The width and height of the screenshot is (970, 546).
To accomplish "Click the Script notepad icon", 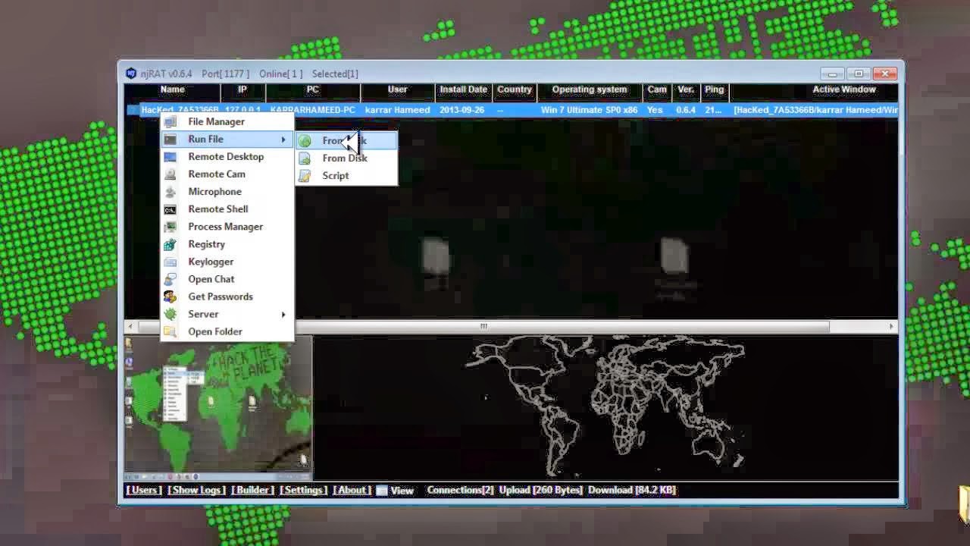I will click(305, 176).
